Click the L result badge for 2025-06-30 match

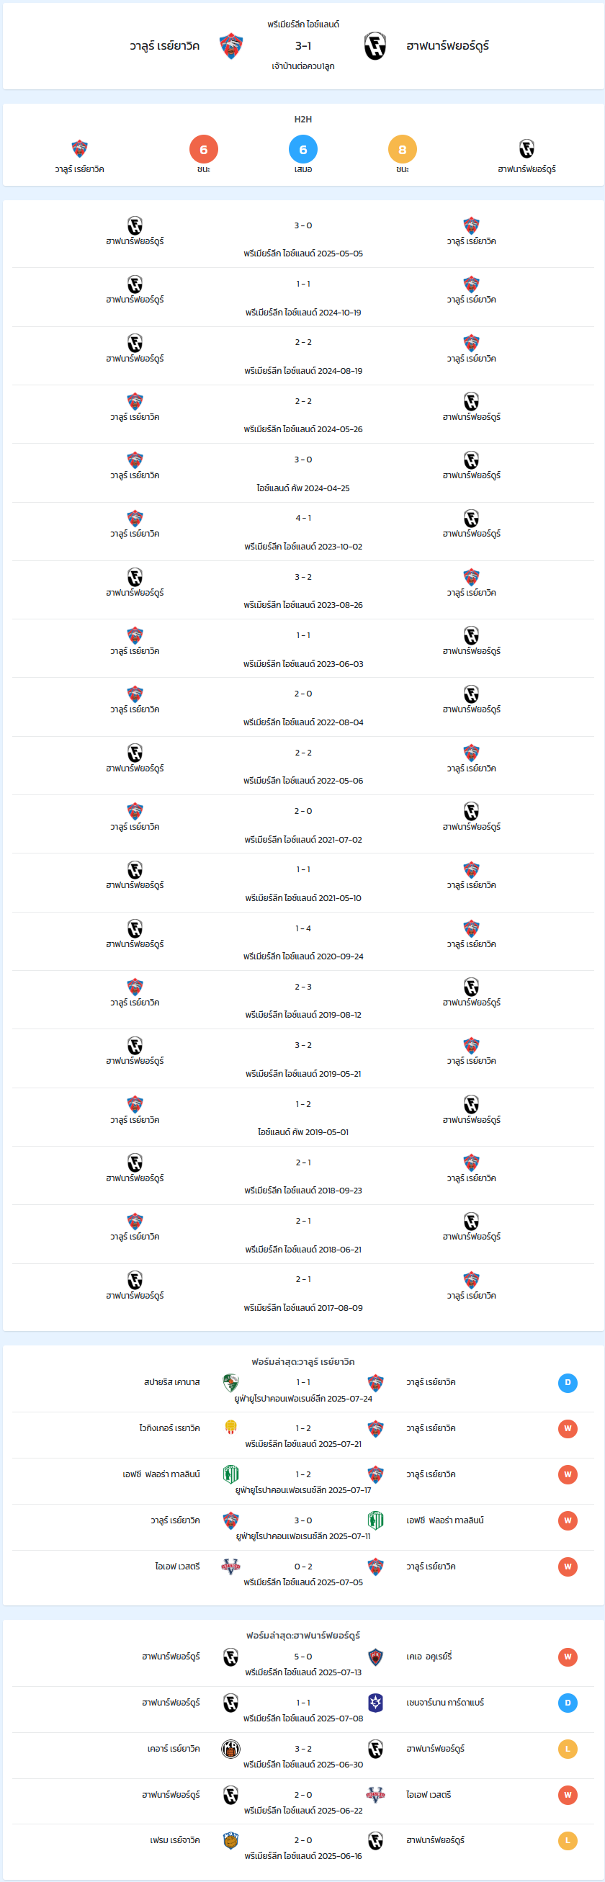coord(568,1749)
